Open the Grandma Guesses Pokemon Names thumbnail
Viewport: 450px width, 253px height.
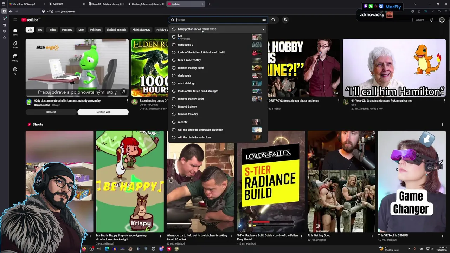[x=394, y=67]
